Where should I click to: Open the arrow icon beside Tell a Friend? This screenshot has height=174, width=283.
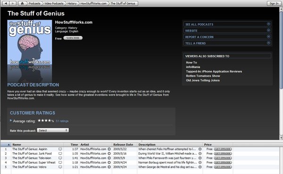pos(268,43)
